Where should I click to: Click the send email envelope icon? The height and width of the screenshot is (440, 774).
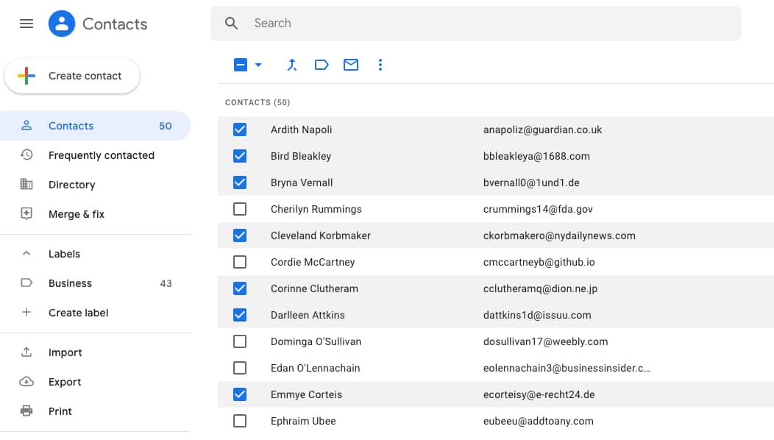351,65
